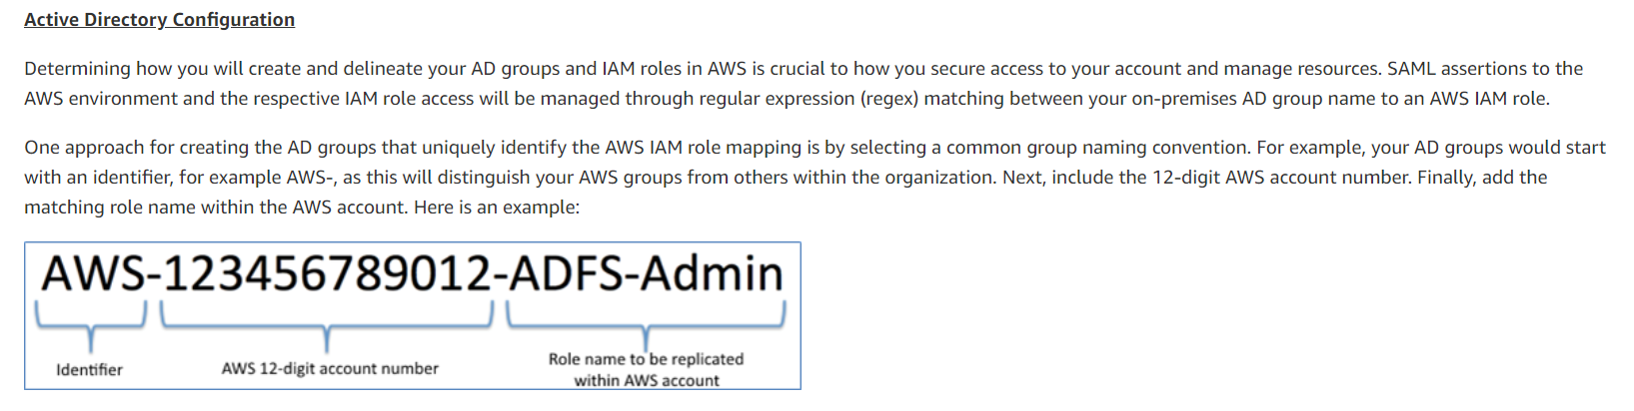
Task: Click the Active Directory Configuration heading
Action: tap(159, 20)
